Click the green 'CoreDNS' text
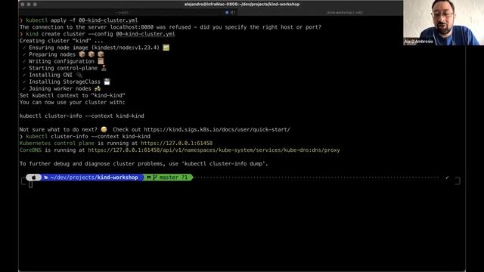This screenshot has height=272, width=484. click(x=30, y=150)
